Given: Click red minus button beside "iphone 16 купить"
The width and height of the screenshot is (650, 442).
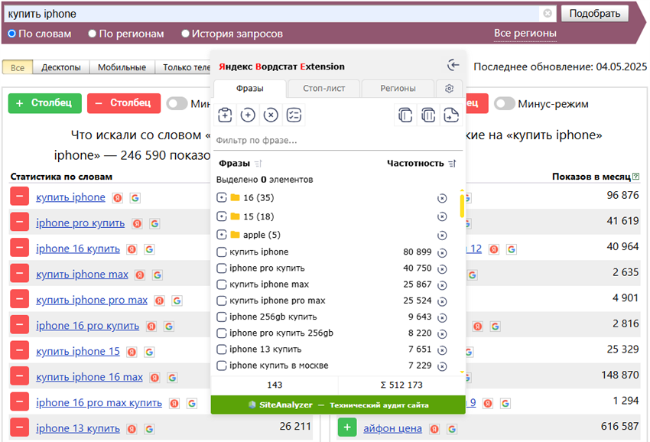Looking at the screenshot, I should [19, 248].
